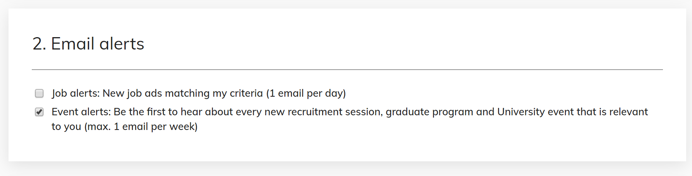Click the 'Job alerts:' label text
Image resolution: width=692 pixels, height=176 pixels.
(x=76, y=93)
